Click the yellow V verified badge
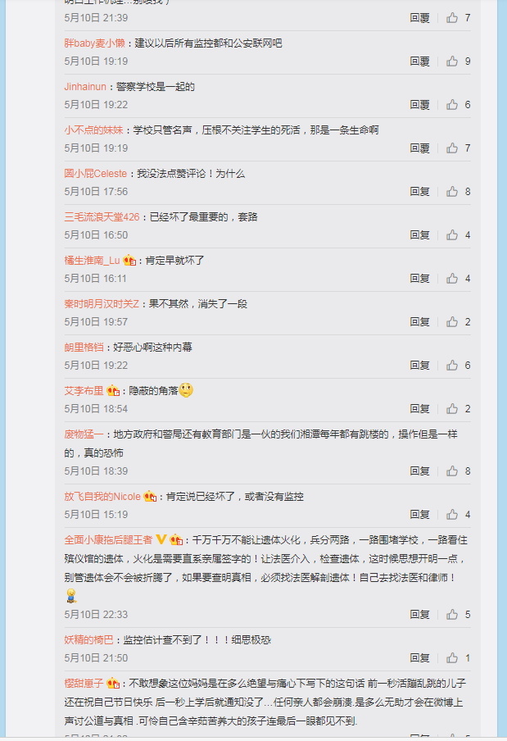 (x=161, y=539)
